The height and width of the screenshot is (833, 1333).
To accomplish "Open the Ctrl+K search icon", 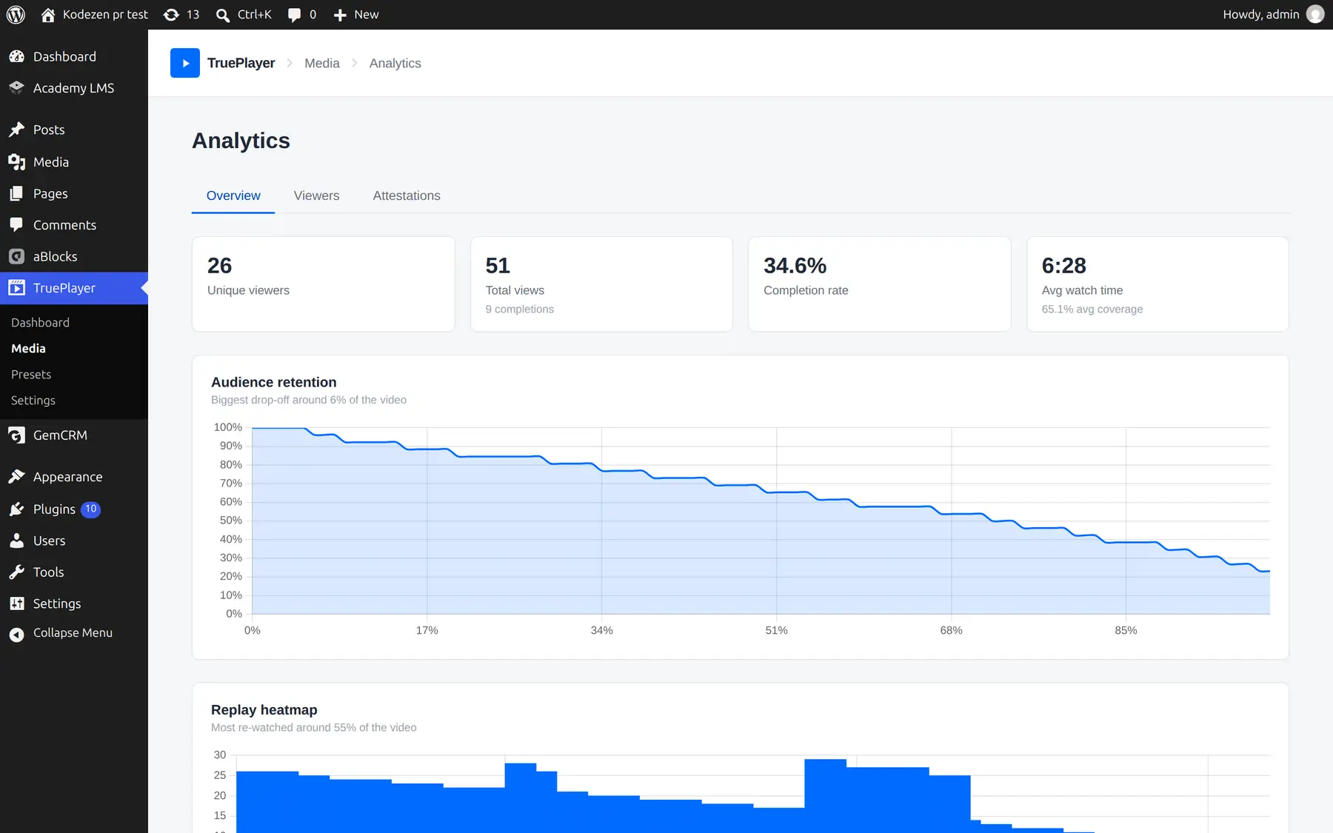I will (222, 15).
